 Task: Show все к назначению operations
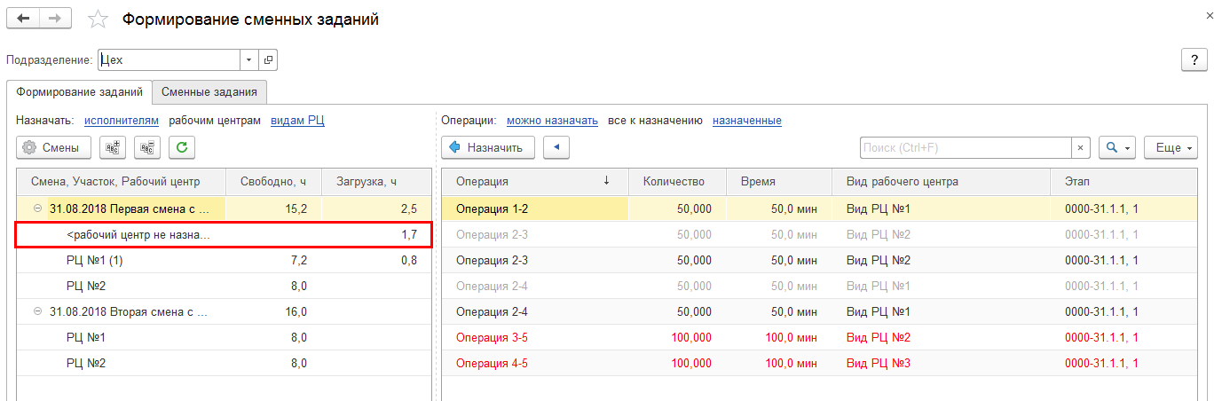[x=656, y=121]
